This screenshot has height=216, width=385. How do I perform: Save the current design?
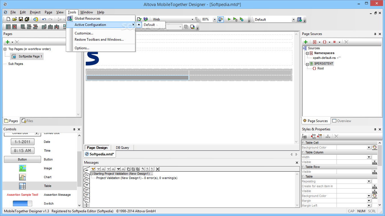click(21, 19)
